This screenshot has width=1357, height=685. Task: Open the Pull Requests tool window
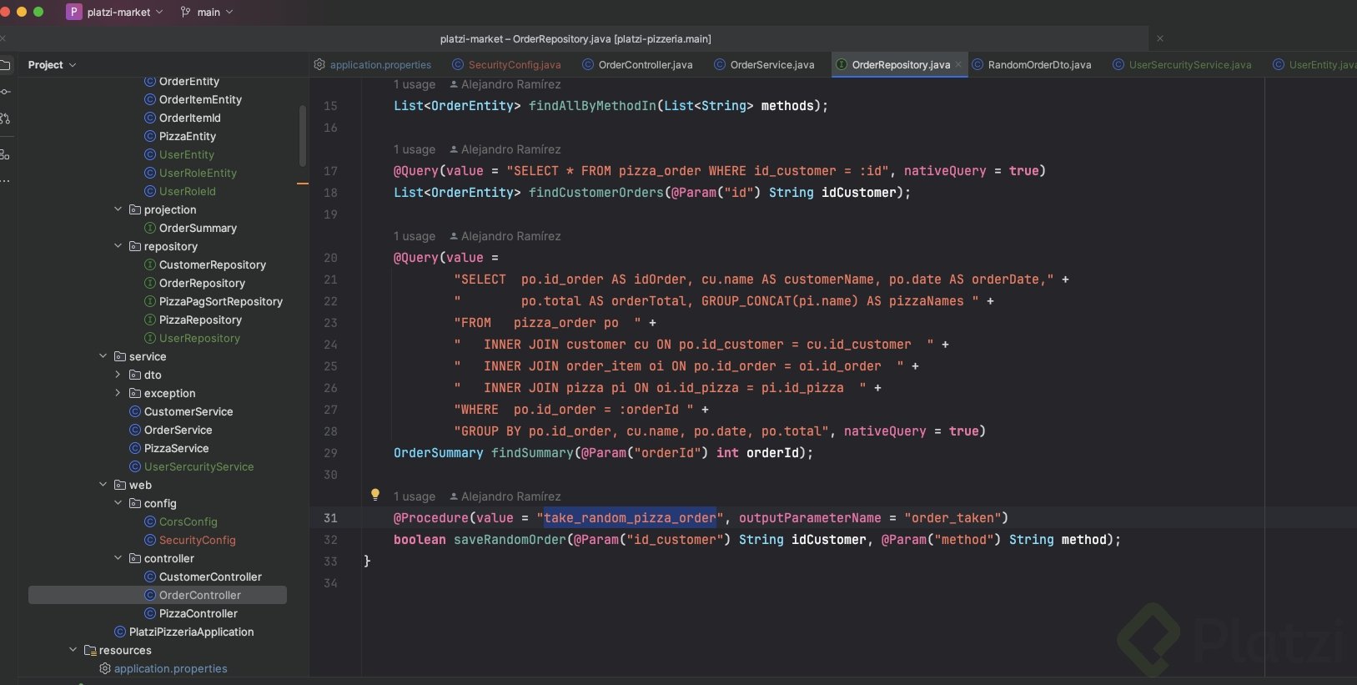point(5,118)
